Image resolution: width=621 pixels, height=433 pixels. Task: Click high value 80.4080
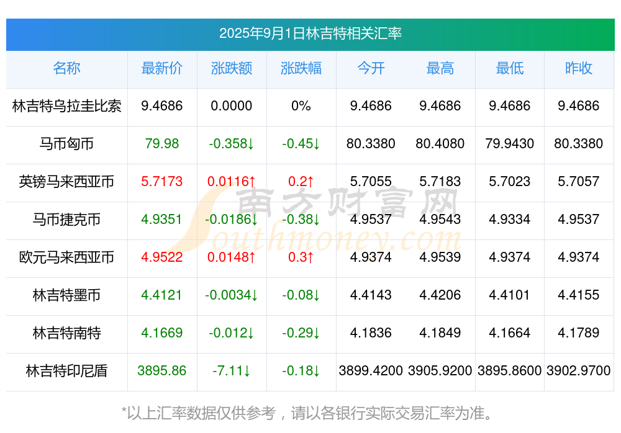pyautogui.click(x=440, y=143)
